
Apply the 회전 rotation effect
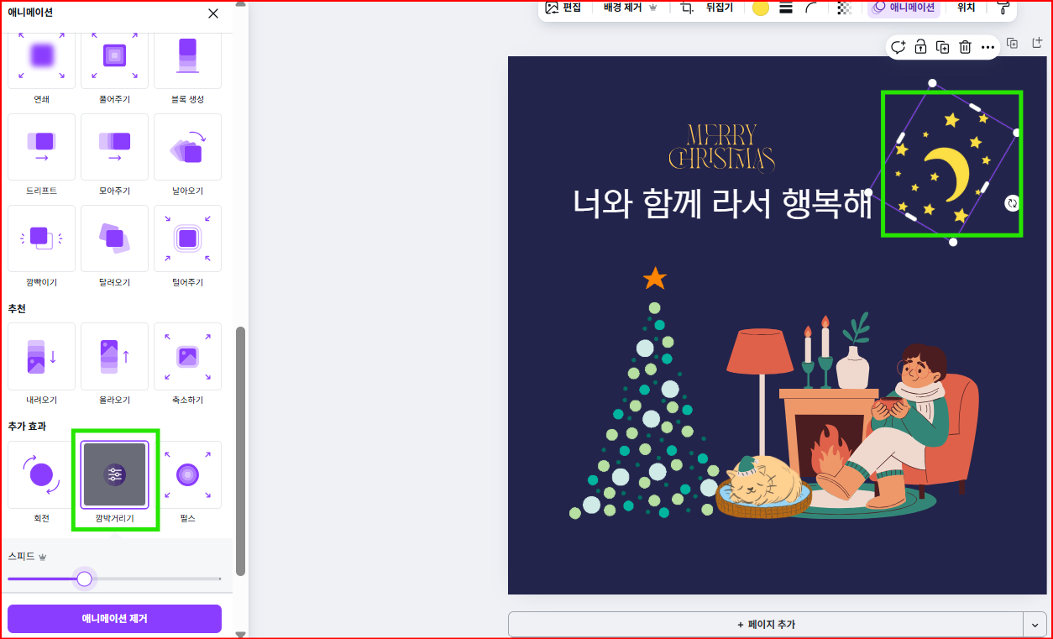coord(41,475)
